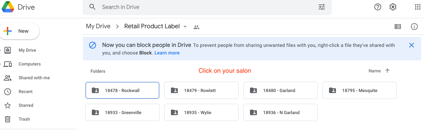Click Retail Product Label breadcrumb
Screen dimensions: 424x131
pyautogui.click(x=152, y=26)
